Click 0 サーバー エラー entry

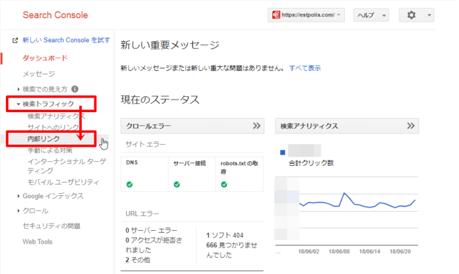point(151,230)
